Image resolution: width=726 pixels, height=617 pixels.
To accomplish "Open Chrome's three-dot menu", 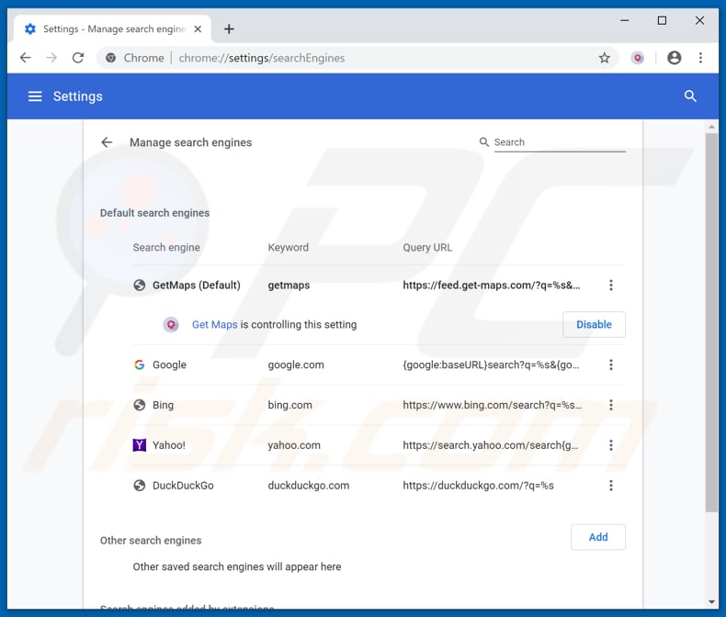I will (700, 58).
